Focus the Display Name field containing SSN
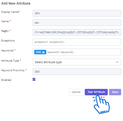The height and width of the screenshot is (121, 123). 77,13
